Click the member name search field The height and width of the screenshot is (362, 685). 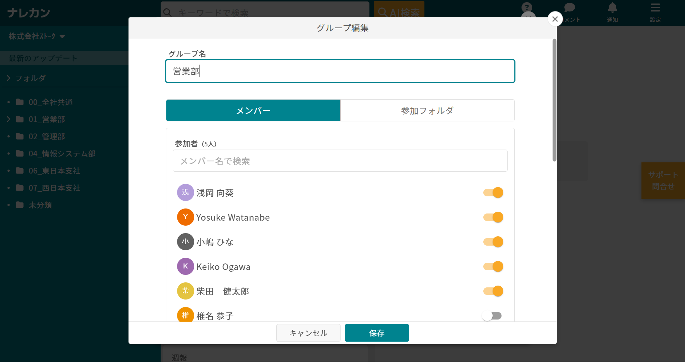click(x=340, y=161)
